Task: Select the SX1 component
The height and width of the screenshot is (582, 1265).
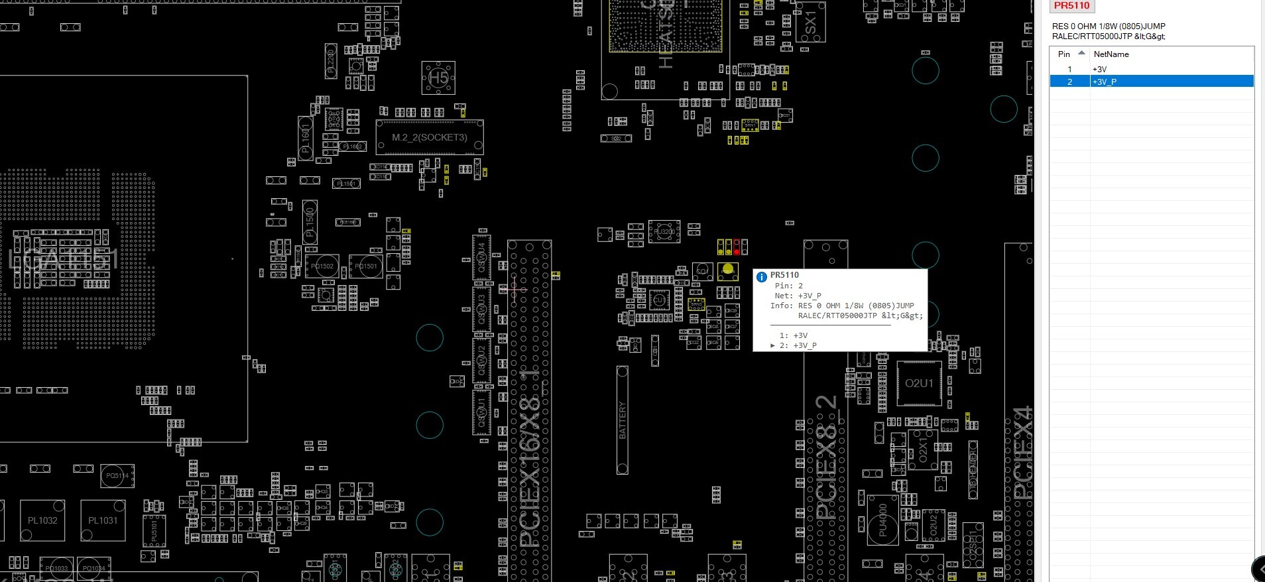Action: [x=810, y=23]
